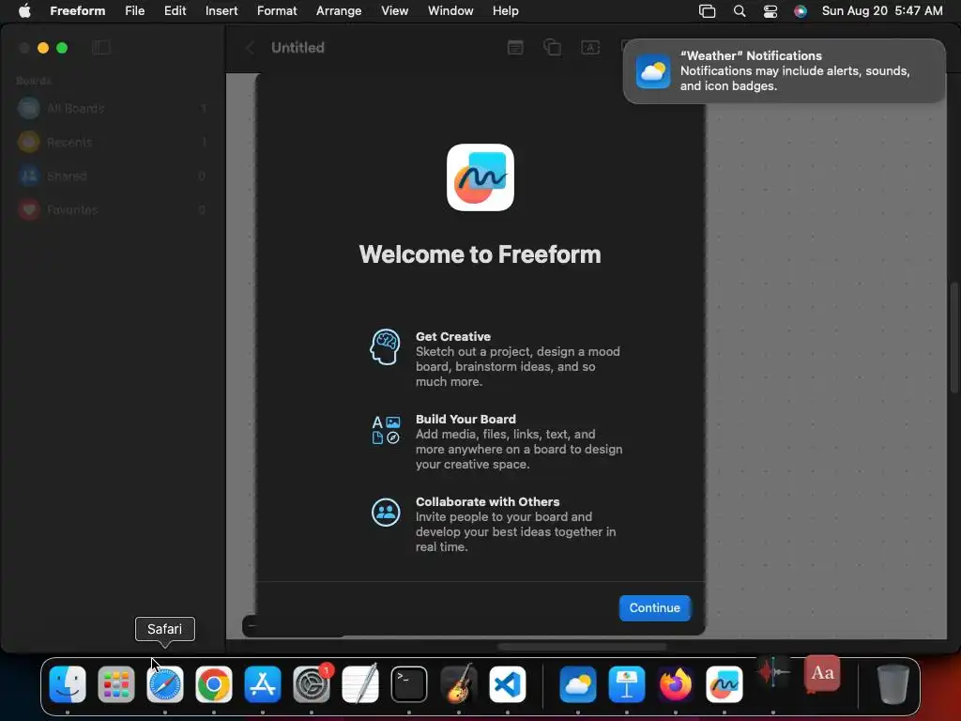
Task: Open the View menu
Action: (395, 10)
